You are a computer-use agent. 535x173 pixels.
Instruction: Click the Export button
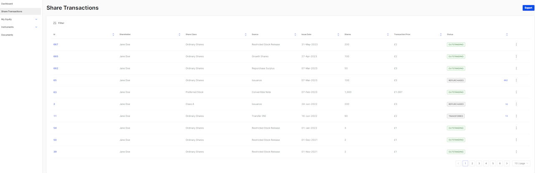[528, 8]
